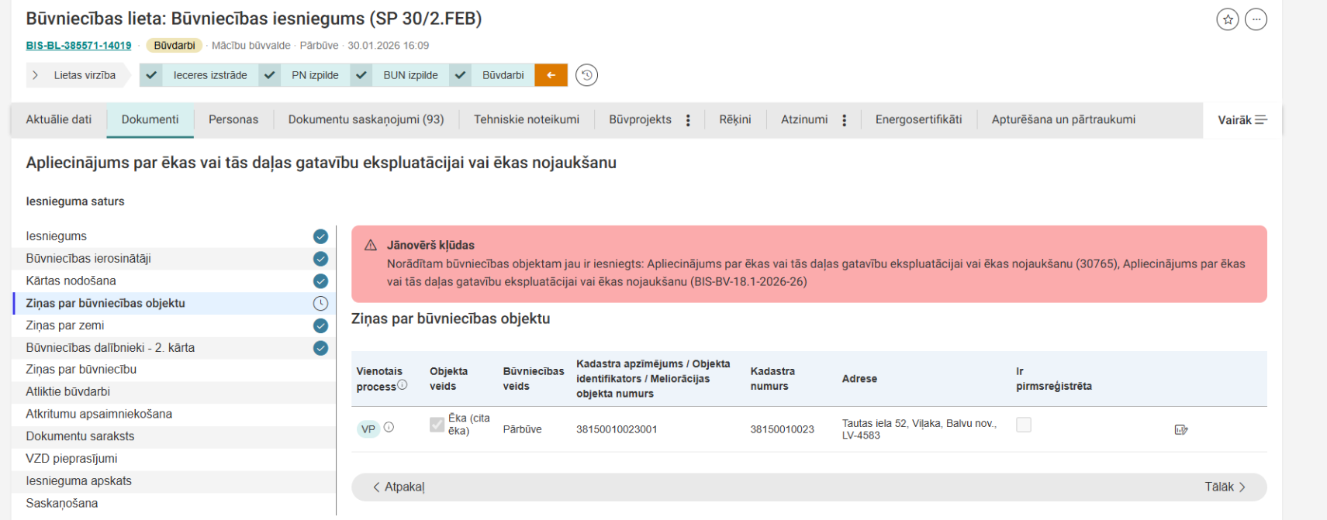Open the Būvprojekts tab
The height and width of the screenshot is (520, 1327).
[x=640, y=119]
